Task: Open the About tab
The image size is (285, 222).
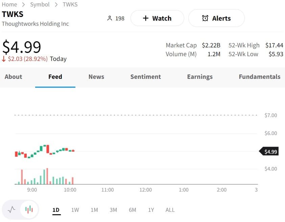Action: click(13, 77)
